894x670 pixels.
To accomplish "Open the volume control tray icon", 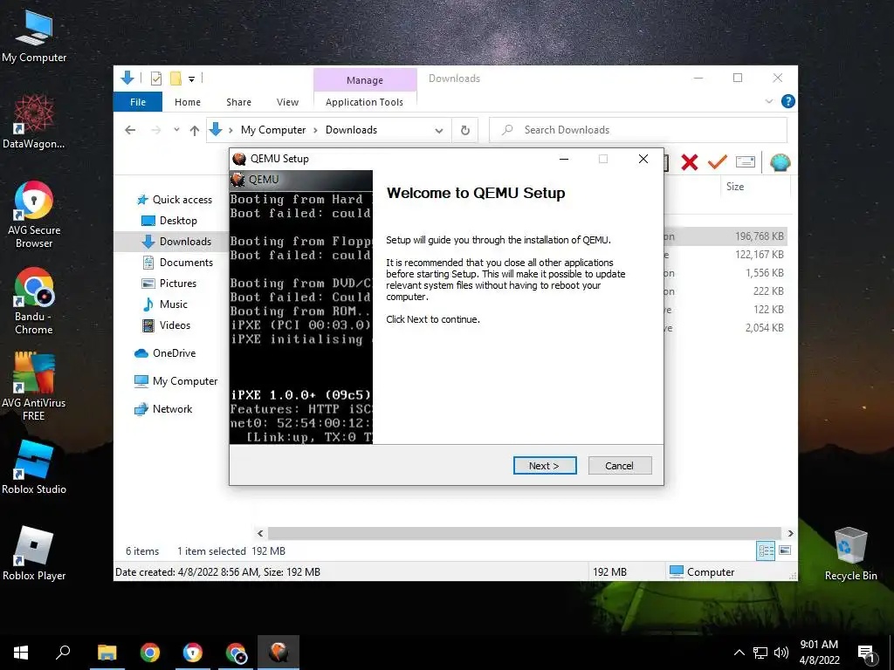I will tap(781, 653).
